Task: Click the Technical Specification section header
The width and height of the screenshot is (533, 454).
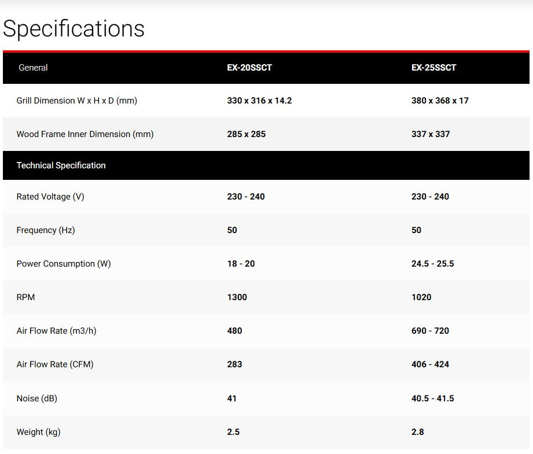Action: click(61, 165)
